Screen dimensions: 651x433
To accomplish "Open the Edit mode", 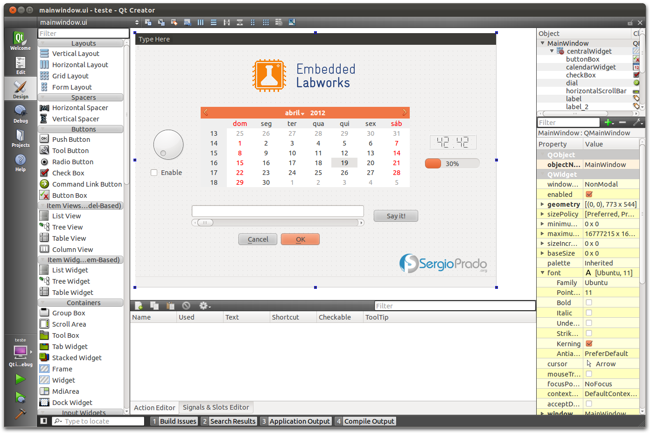I will click(x=21, y=65).
